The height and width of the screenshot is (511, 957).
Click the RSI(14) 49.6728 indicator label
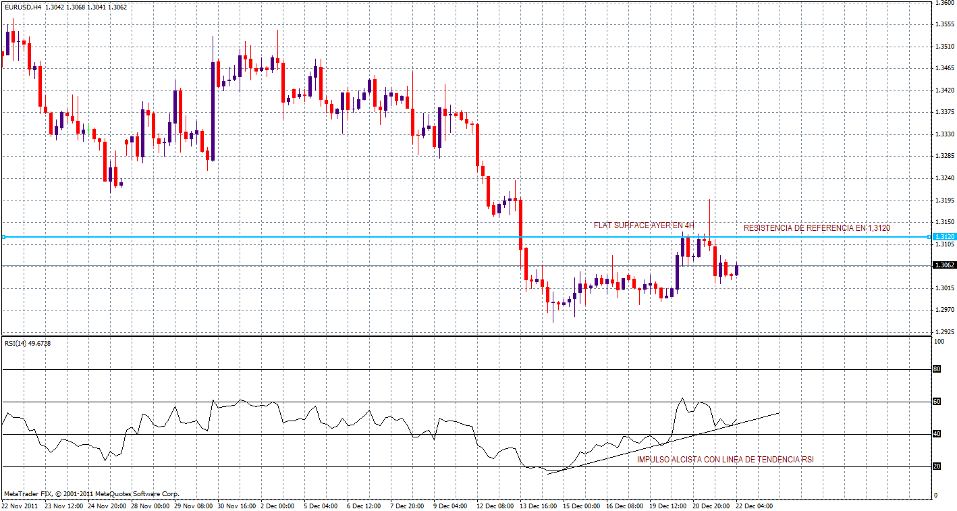(28, 344)
